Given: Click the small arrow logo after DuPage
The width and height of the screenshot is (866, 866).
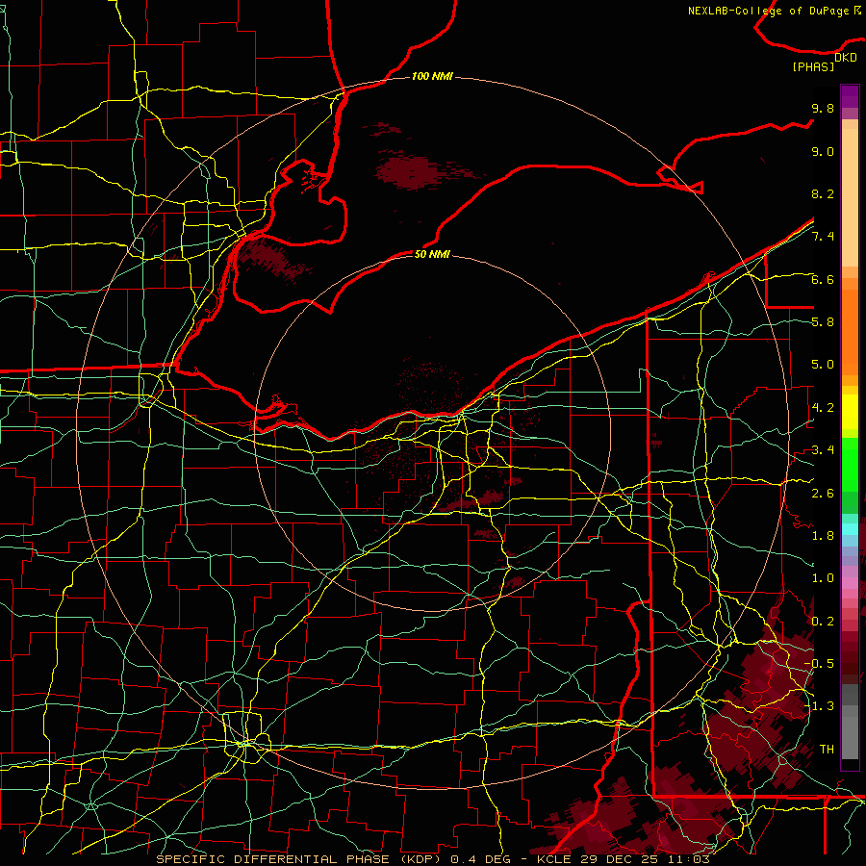Looking at the screenshot, I should click(x=857, y=11).
